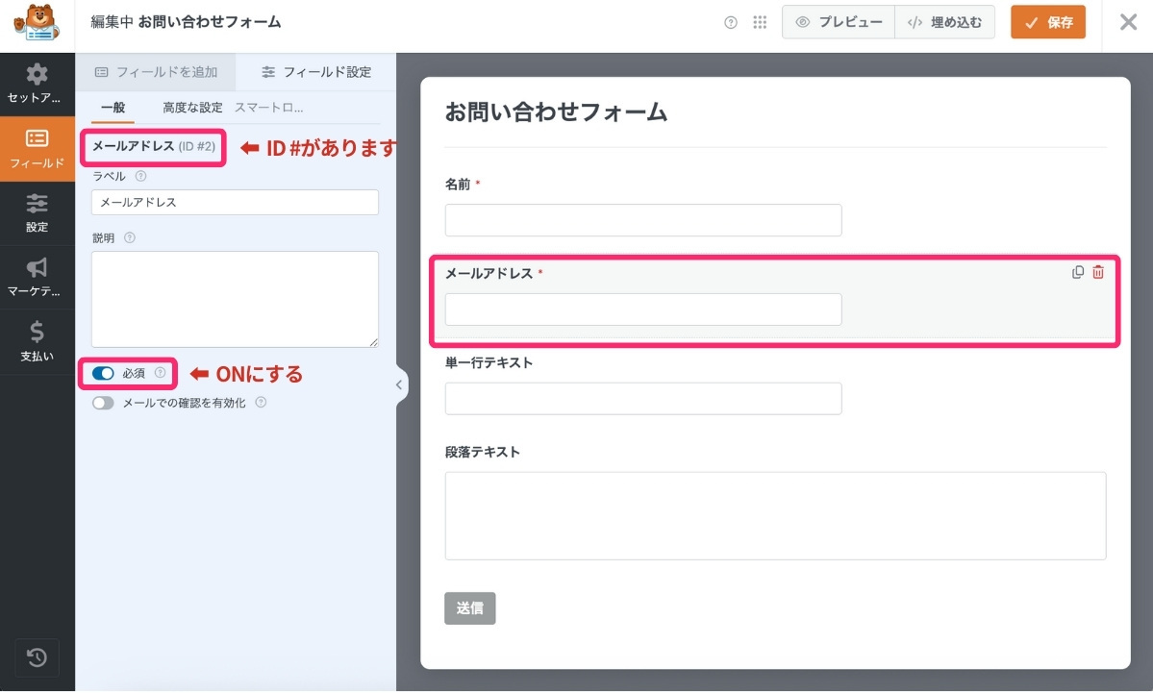
Task: View revision history via clock icon bottom left
Action: click(x=37, y=657)
